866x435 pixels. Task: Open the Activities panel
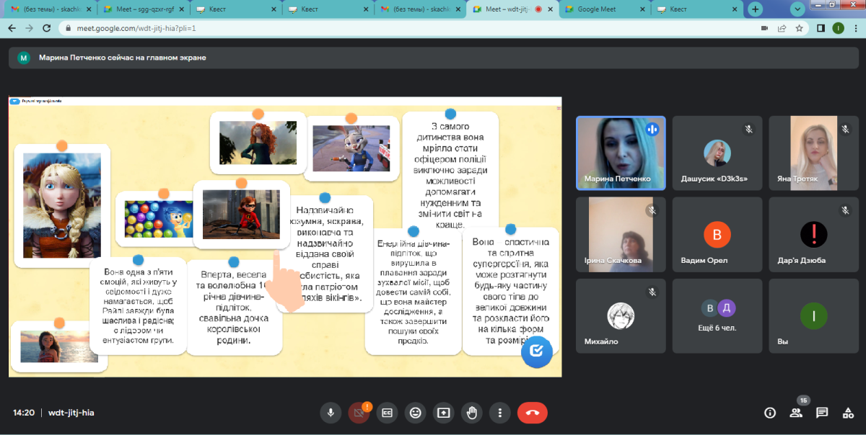coord(847,413)
